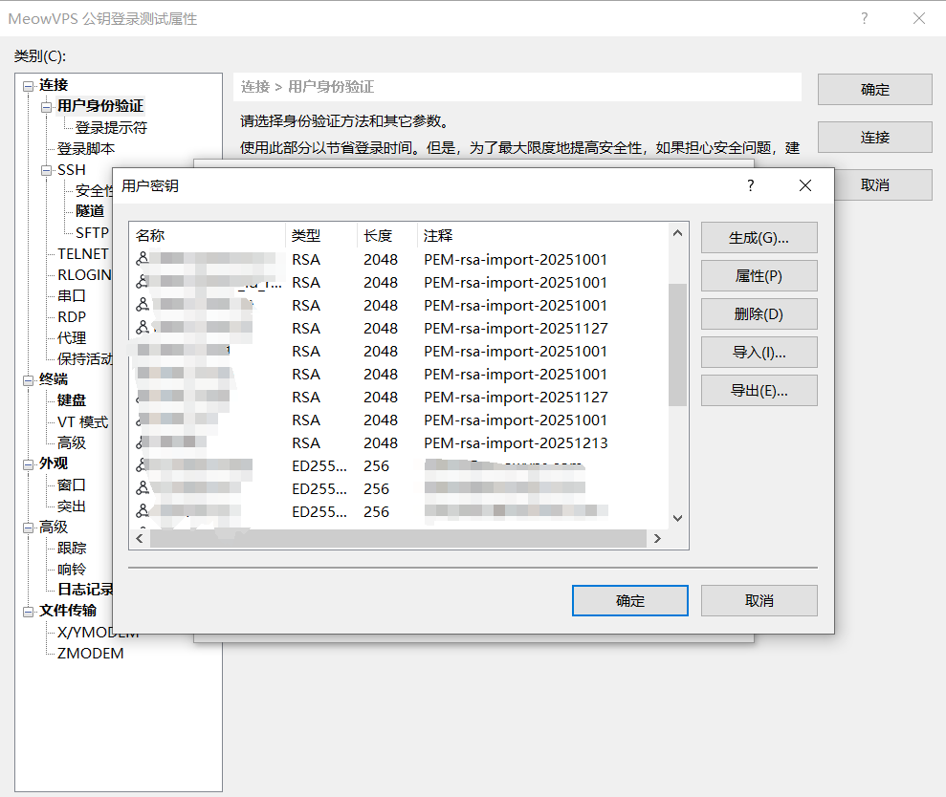Open the 登录提示符 settings page
Image resolution: width=946 pixels, height=797 pixels.
coord(111,127)
